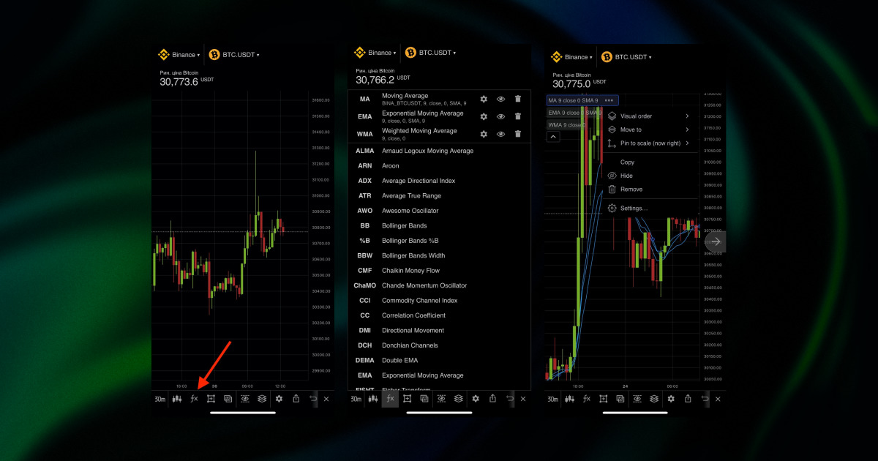
Task: Click the undo arrow in the toolbar
Action: coord(313,399)
